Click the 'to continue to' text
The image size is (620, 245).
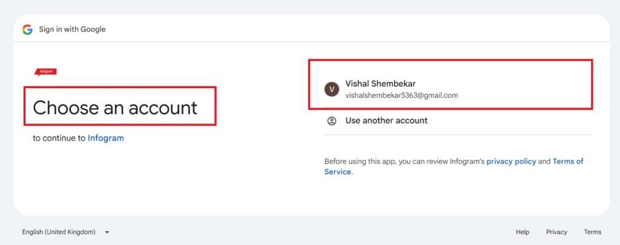tap(59, 138)
